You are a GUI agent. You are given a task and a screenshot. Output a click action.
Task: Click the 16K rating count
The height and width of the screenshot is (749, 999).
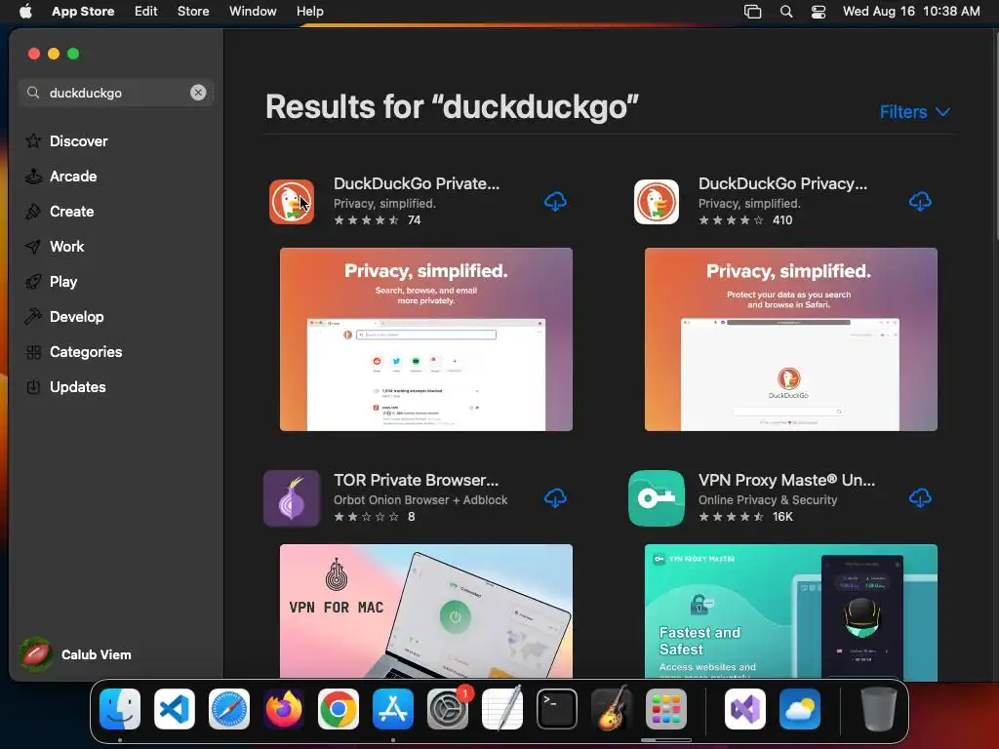pyautogui.click(x=782, y=517)
